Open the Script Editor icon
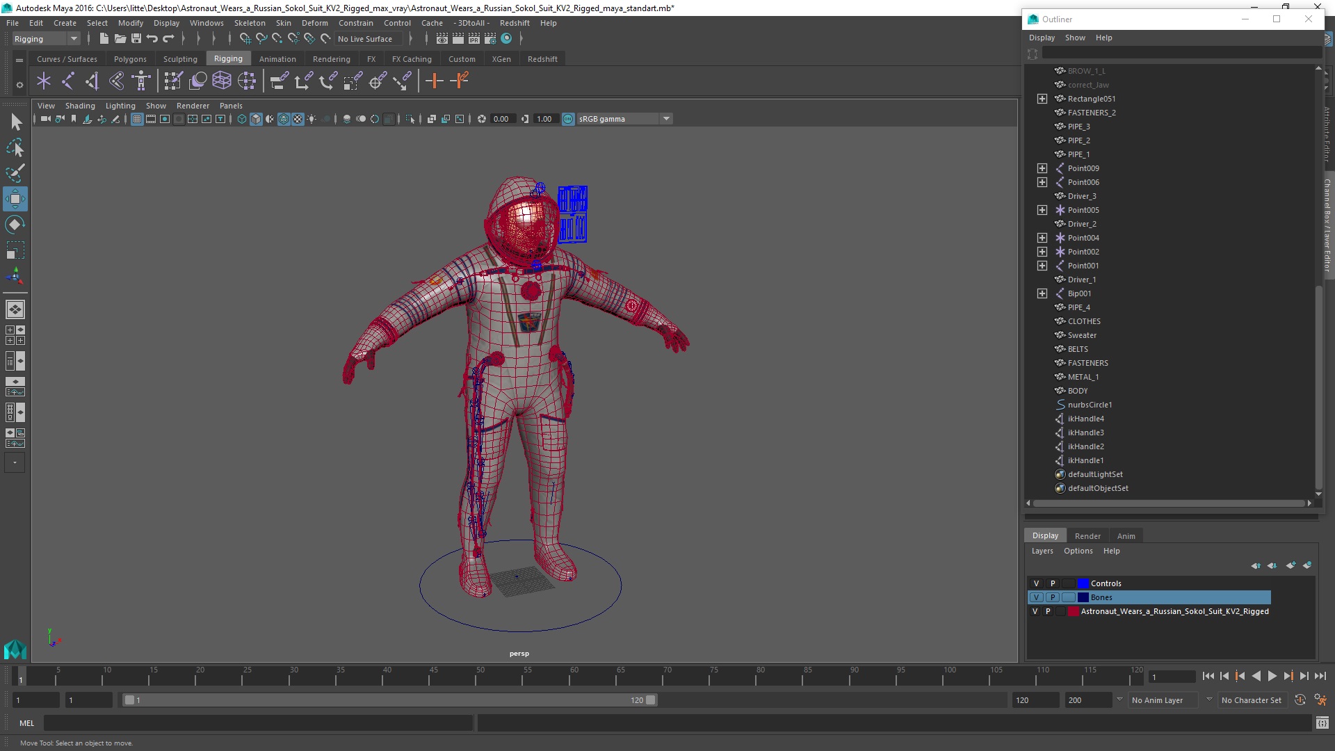This screenshot has height=751, width=1335. pos(1322,723)
